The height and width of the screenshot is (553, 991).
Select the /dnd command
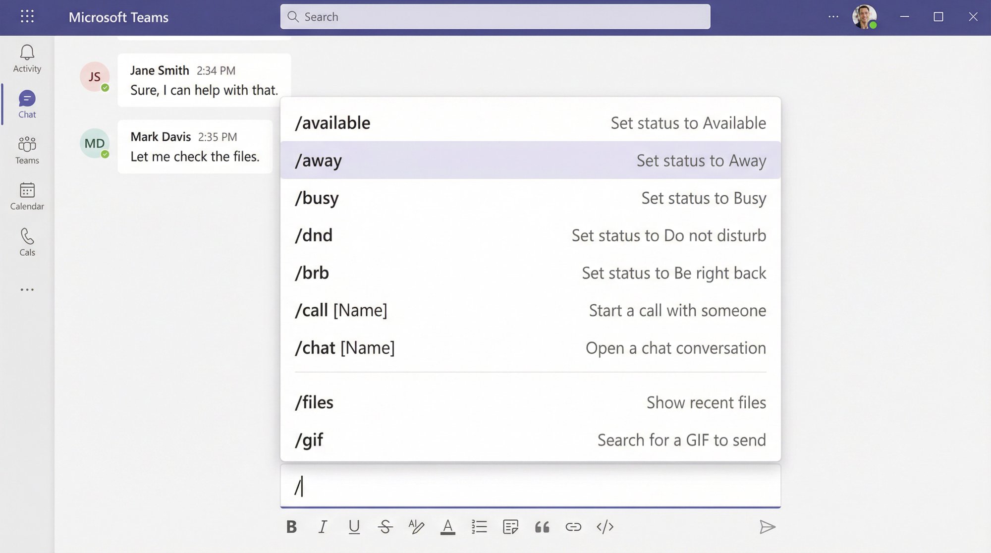(530, 235)
